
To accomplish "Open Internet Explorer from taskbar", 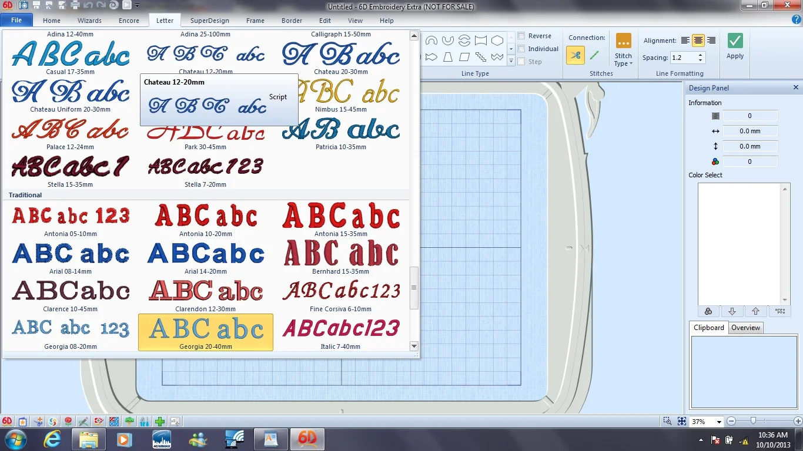I will tap(53, 439).
